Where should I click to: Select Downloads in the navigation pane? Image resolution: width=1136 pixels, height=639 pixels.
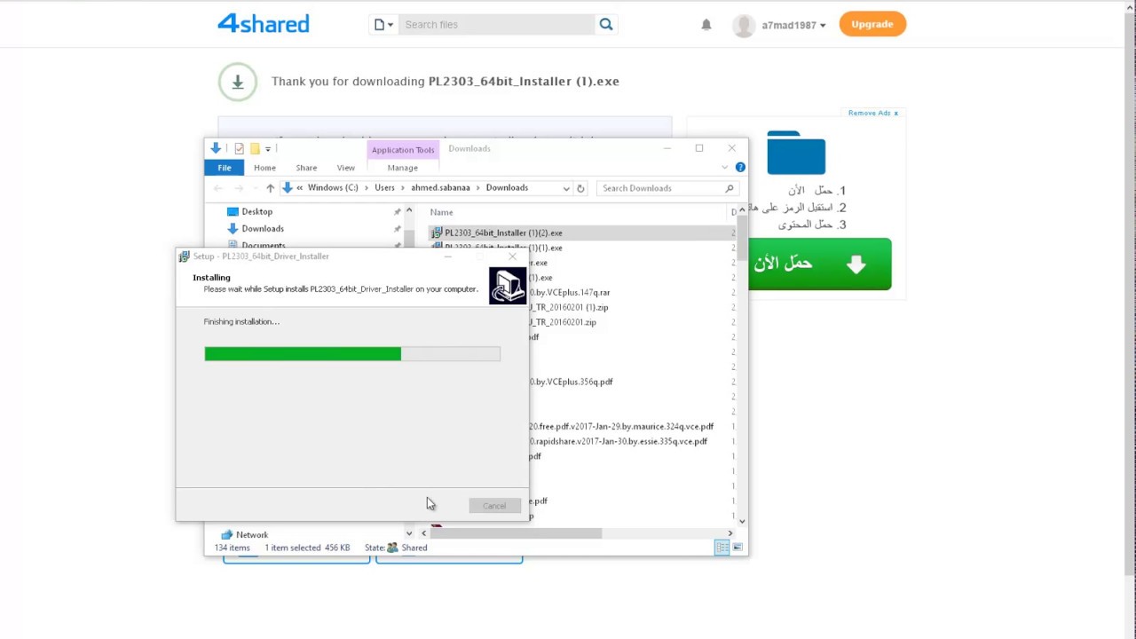coord(263,229)
